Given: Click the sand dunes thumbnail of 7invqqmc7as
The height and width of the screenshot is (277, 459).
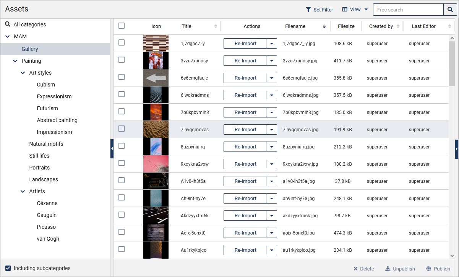Looking at the screenshot, I should pyautogui.click(x=156, y=129).
